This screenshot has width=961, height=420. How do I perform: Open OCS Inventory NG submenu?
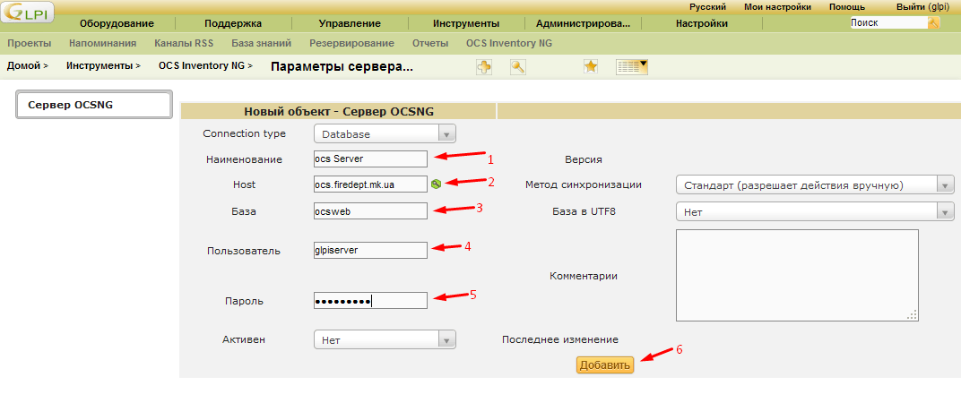coord(508,44)
